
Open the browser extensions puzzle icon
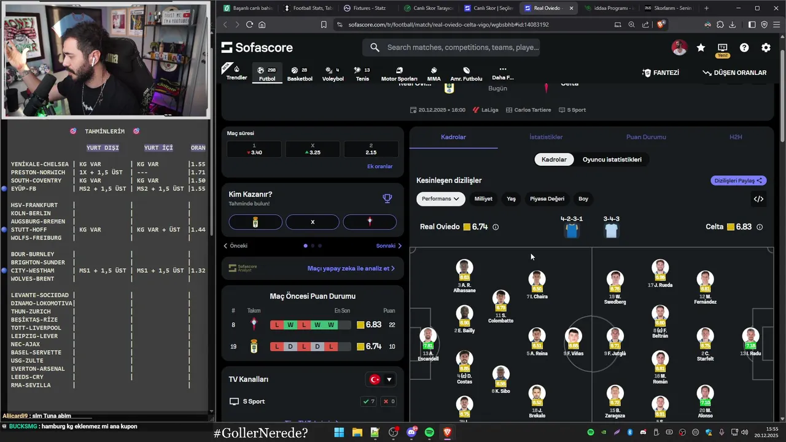pyautogui.click(x=720, y=25)
